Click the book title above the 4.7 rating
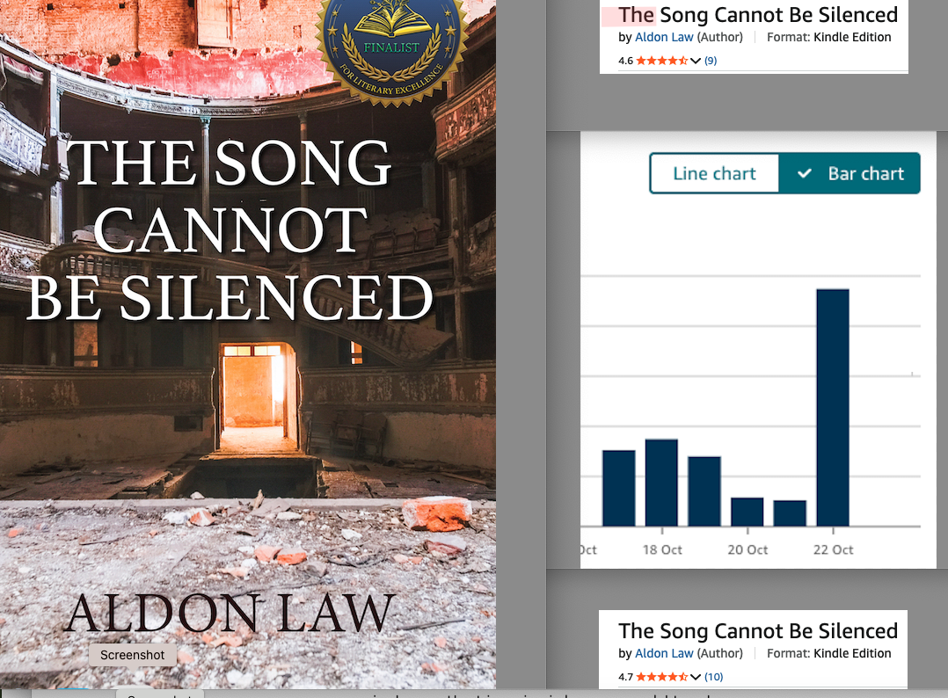 pyautogui.click(x=758, y=631)
